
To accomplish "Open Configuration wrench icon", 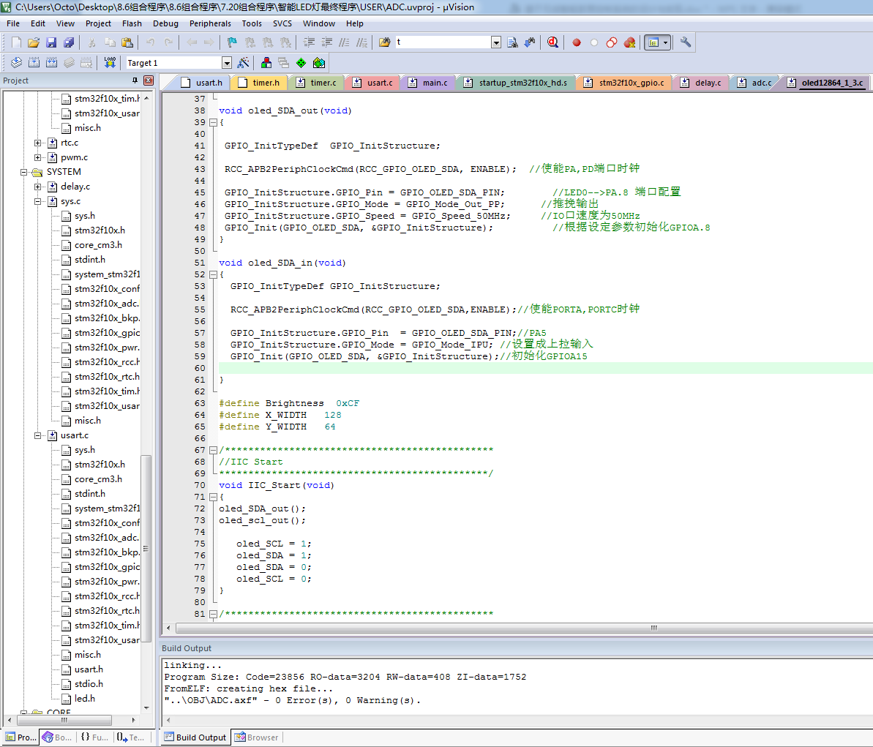I will (686, 42).
